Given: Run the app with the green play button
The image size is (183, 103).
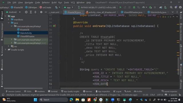Looking at the screenshot, I should [x=120, y=7].
